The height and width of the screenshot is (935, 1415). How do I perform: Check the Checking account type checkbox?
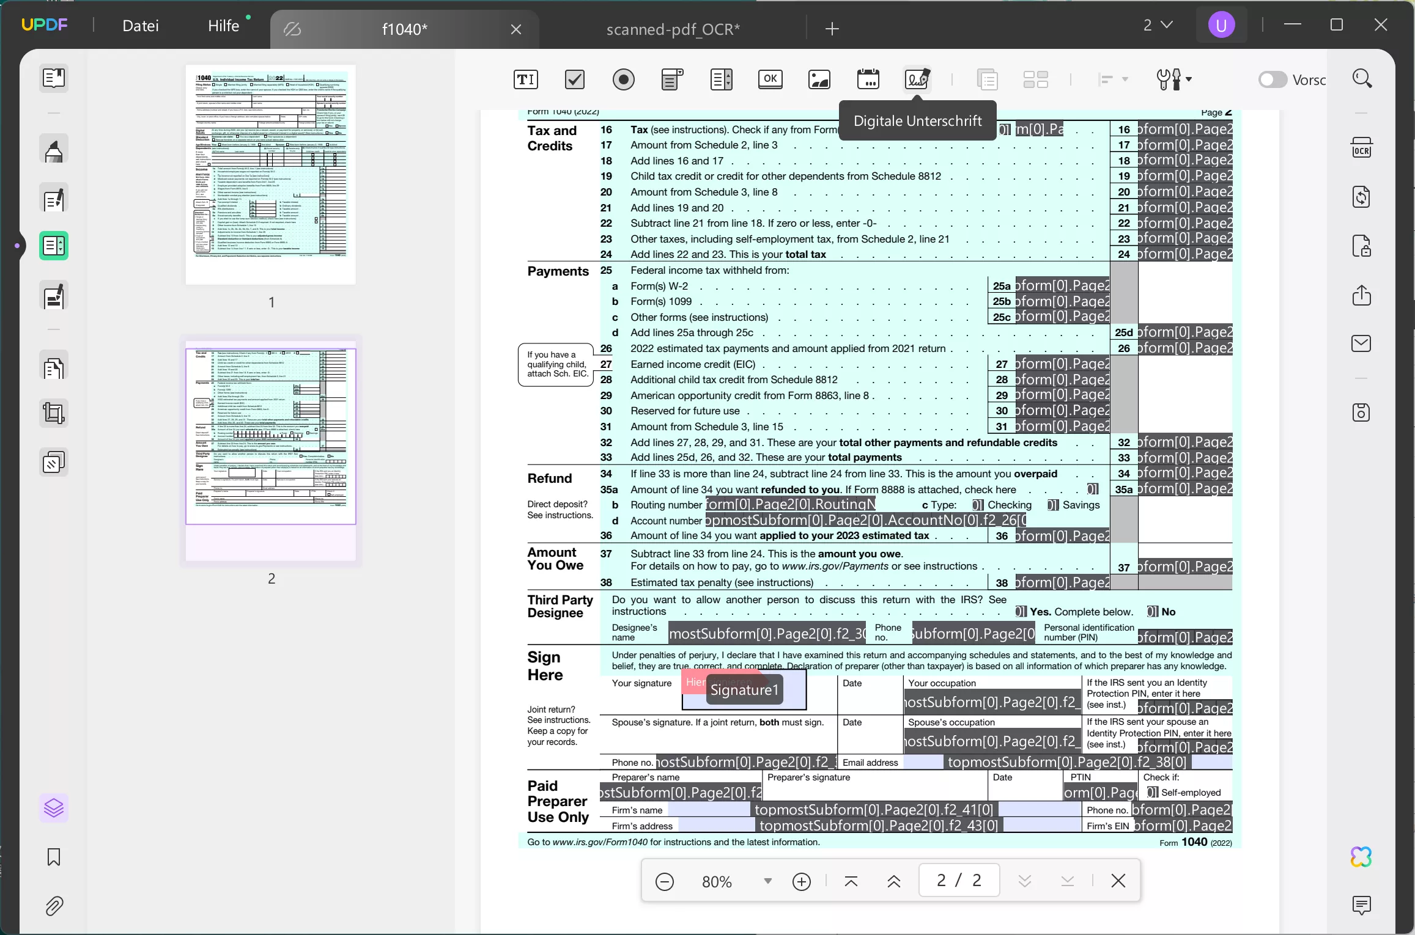[x=977, y=505]
